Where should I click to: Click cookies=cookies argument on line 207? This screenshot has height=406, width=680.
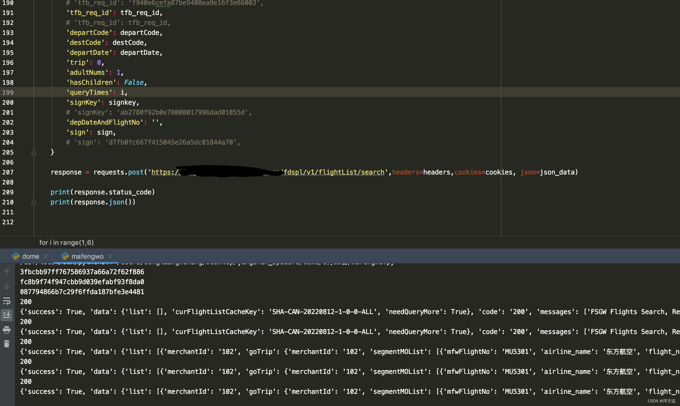tap(483, 172)
